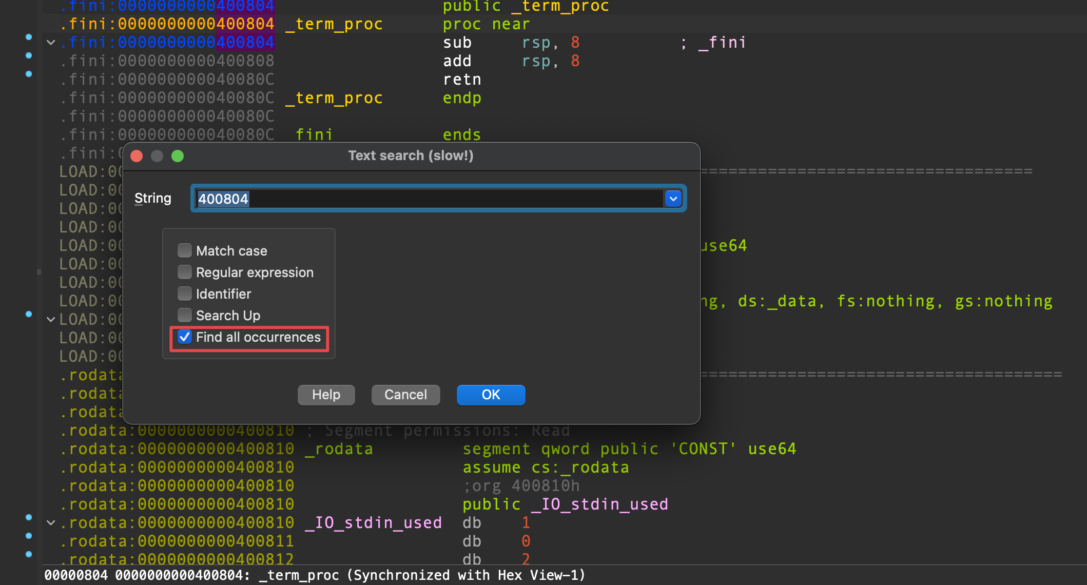Open the String history dropdown arrow
Image resolution: width=1087 pixels, height=585 pixels.
[673, 199]
